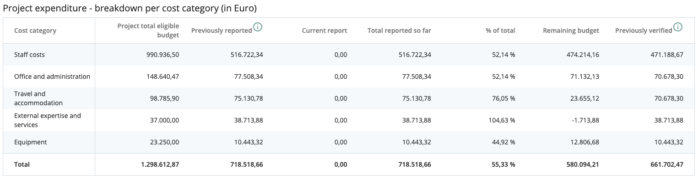The height and width of the screenshot is (179, 698).
Task: Click Staff costs budget value 990.936,50
Action: click(163, 55)
